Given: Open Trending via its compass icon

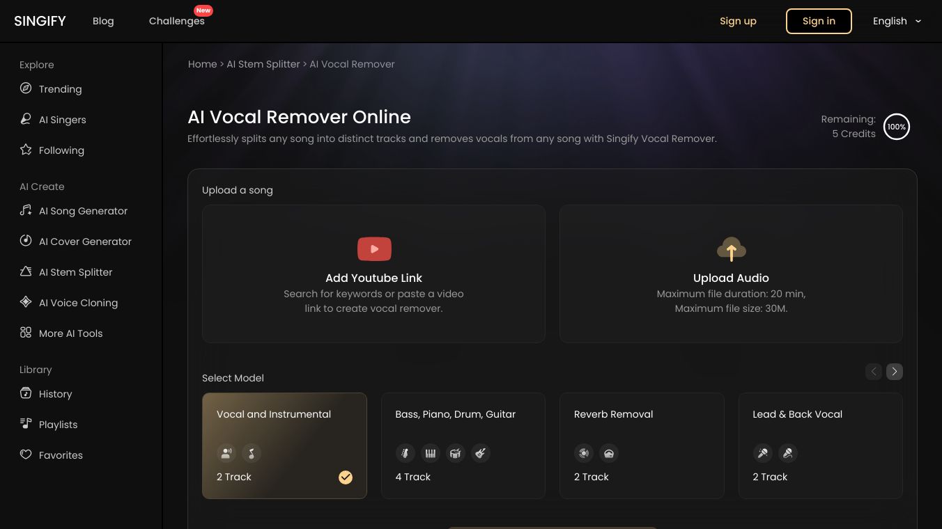Looking at the screenshot, I should coord(26,88).
